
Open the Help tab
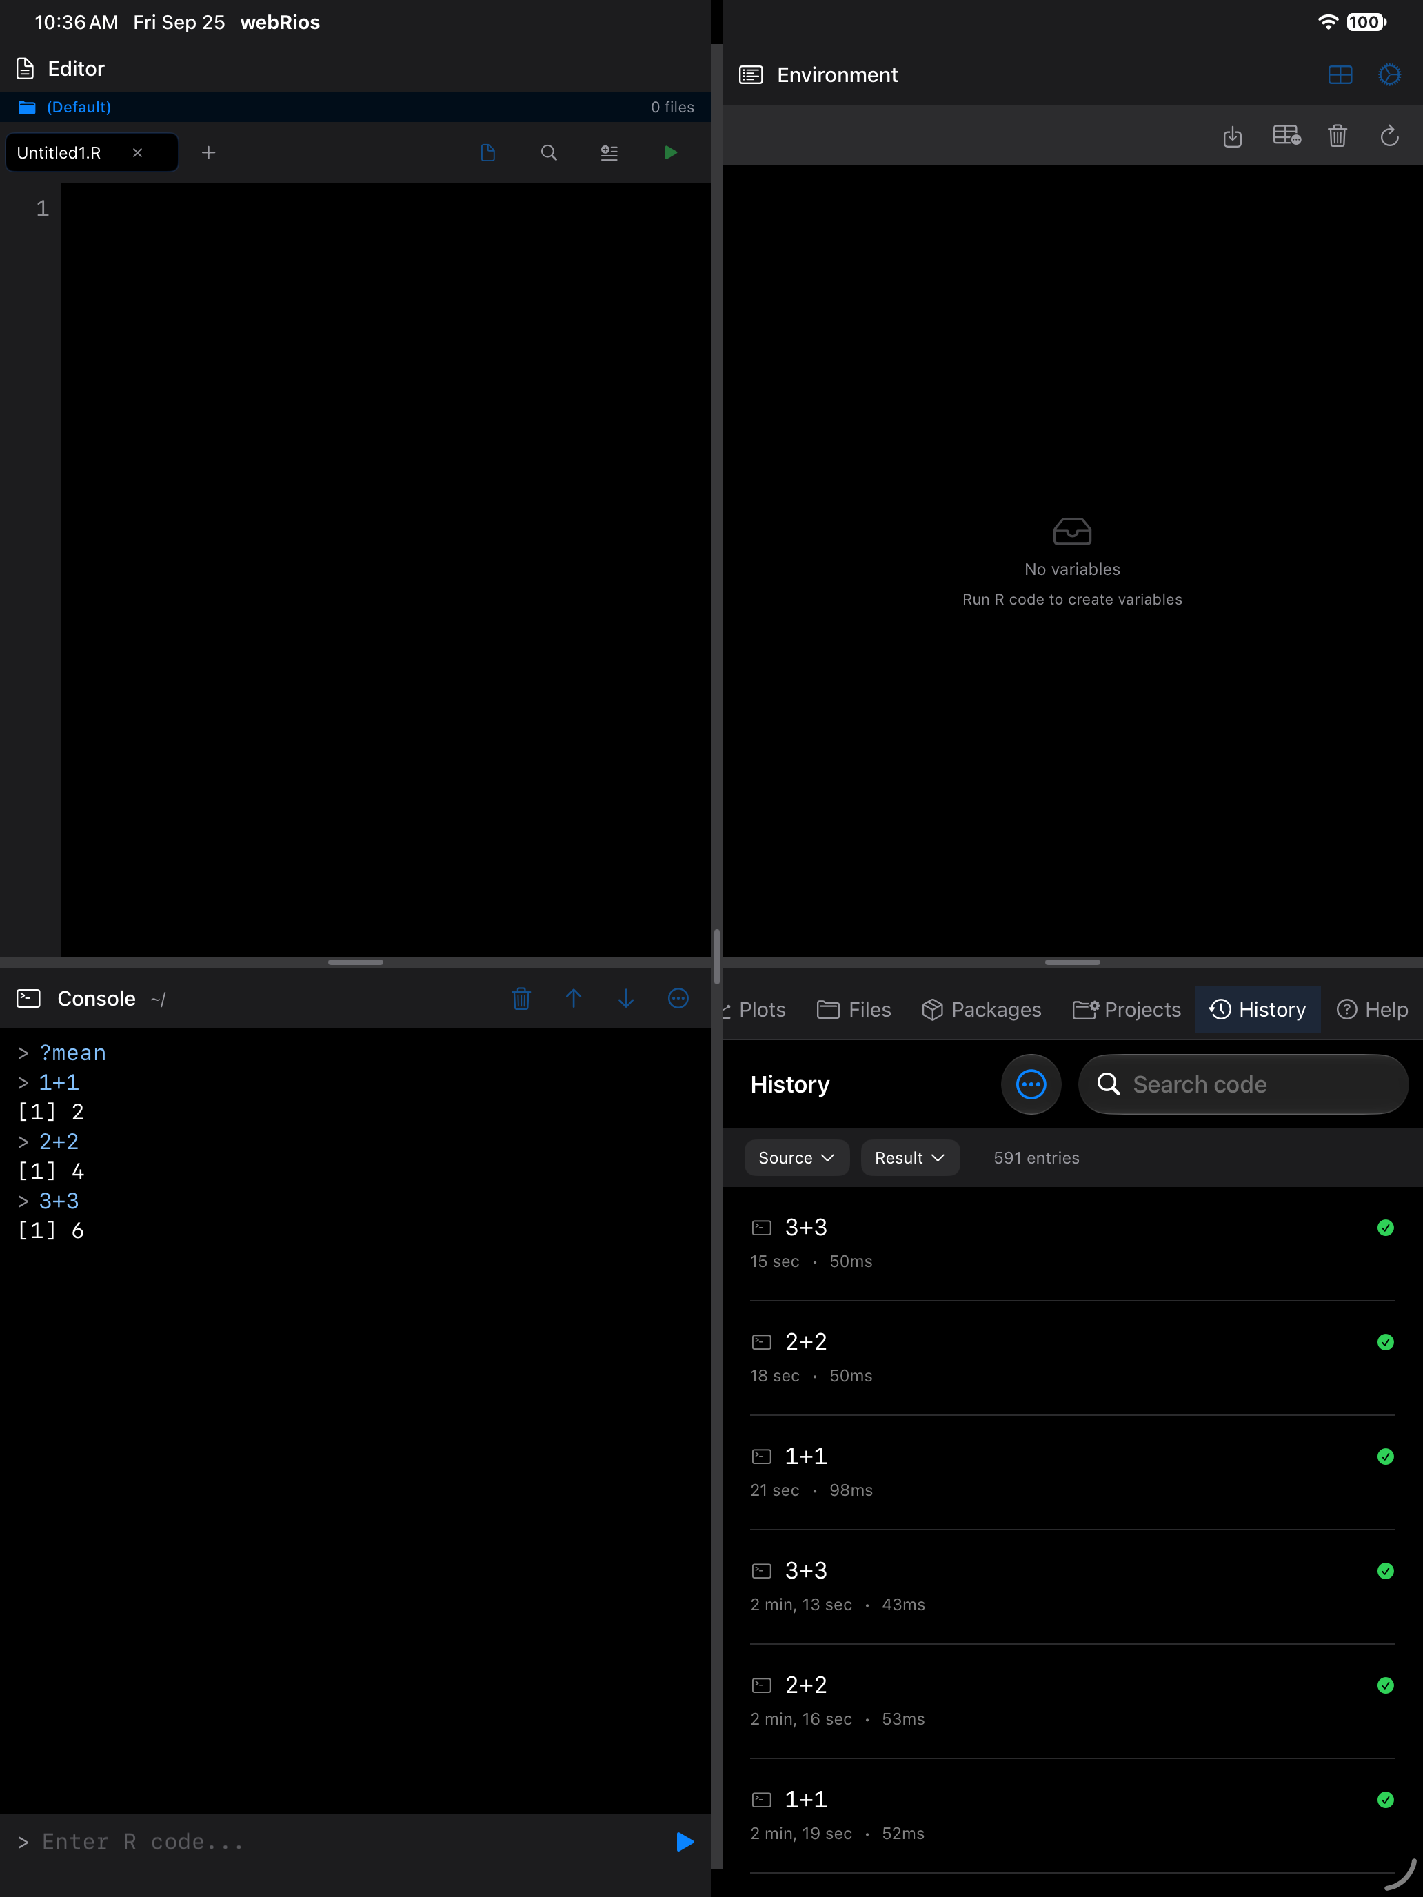1373,1009
